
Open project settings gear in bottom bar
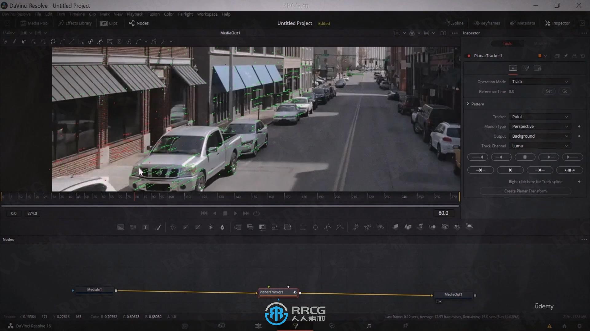tap(579, 326)
